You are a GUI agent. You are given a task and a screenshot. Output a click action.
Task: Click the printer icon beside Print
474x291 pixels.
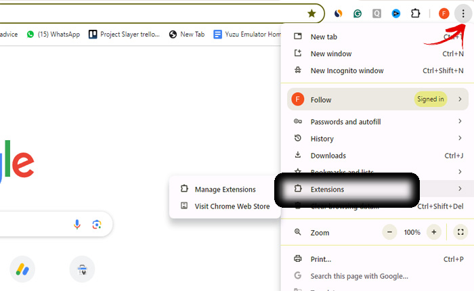tap(298, 259)
